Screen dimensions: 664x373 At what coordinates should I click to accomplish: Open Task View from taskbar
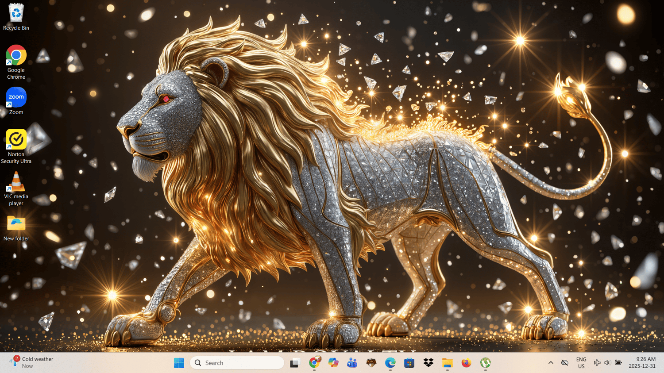pos(295,363)
